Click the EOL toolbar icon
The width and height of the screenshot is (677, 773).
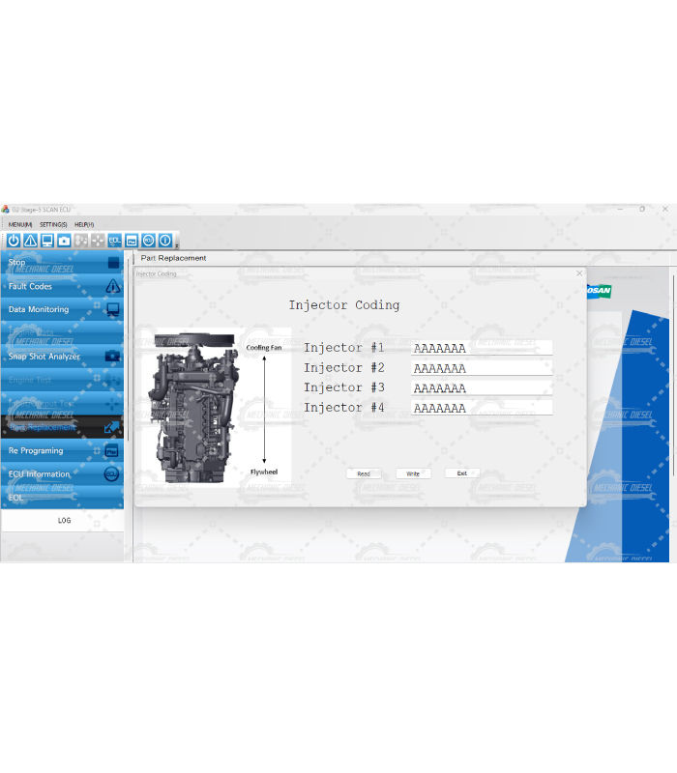115,241
